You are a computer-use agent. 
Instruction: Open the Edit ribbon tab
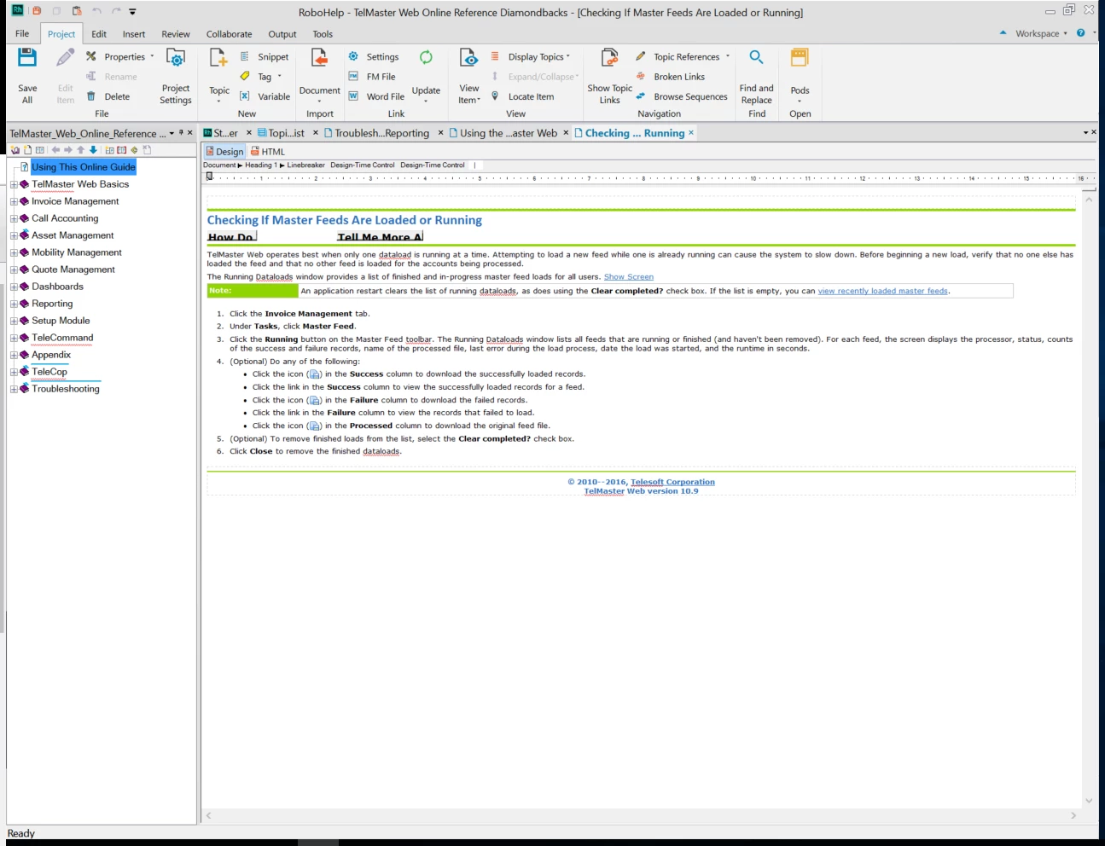[99, 34]
